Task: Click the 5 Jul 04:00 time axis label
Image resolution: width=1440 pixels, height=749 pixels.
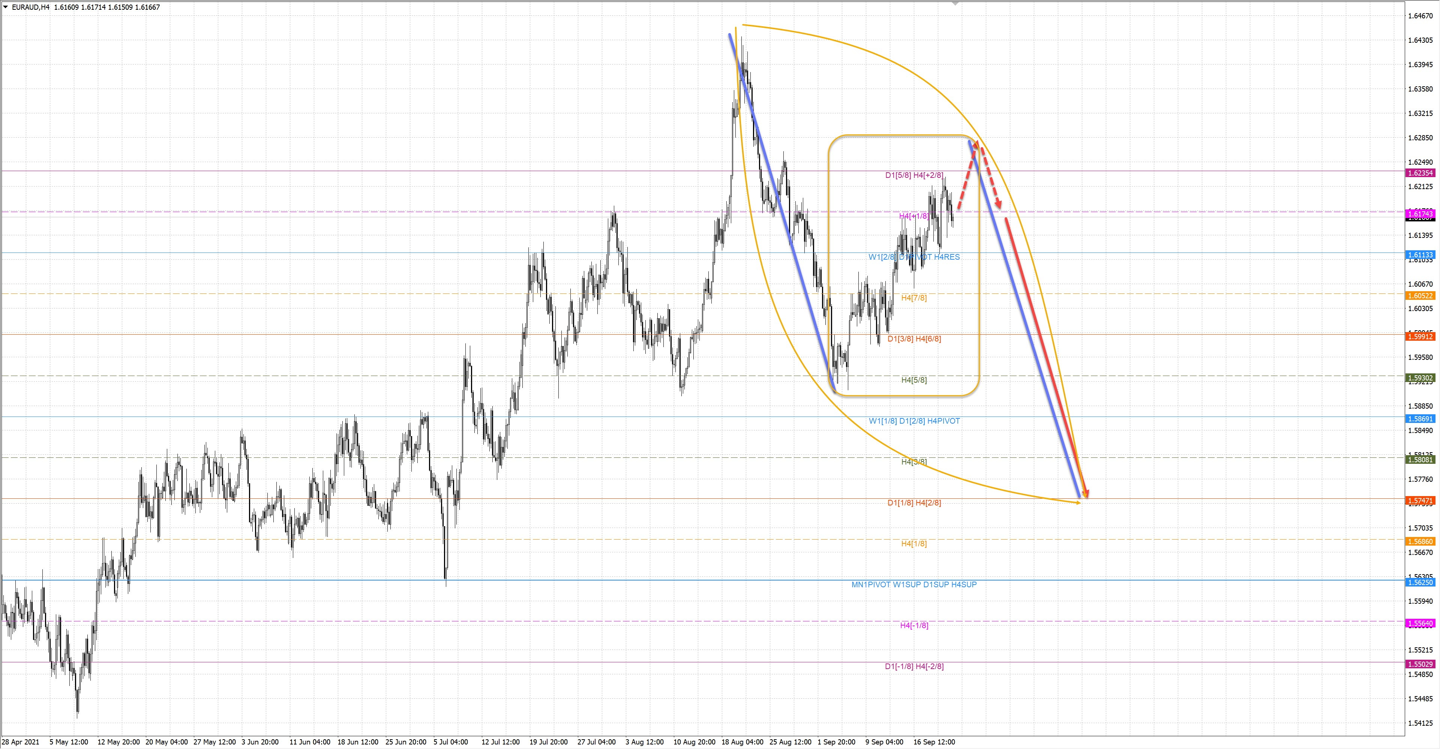Action: click(x=450, y=742)
